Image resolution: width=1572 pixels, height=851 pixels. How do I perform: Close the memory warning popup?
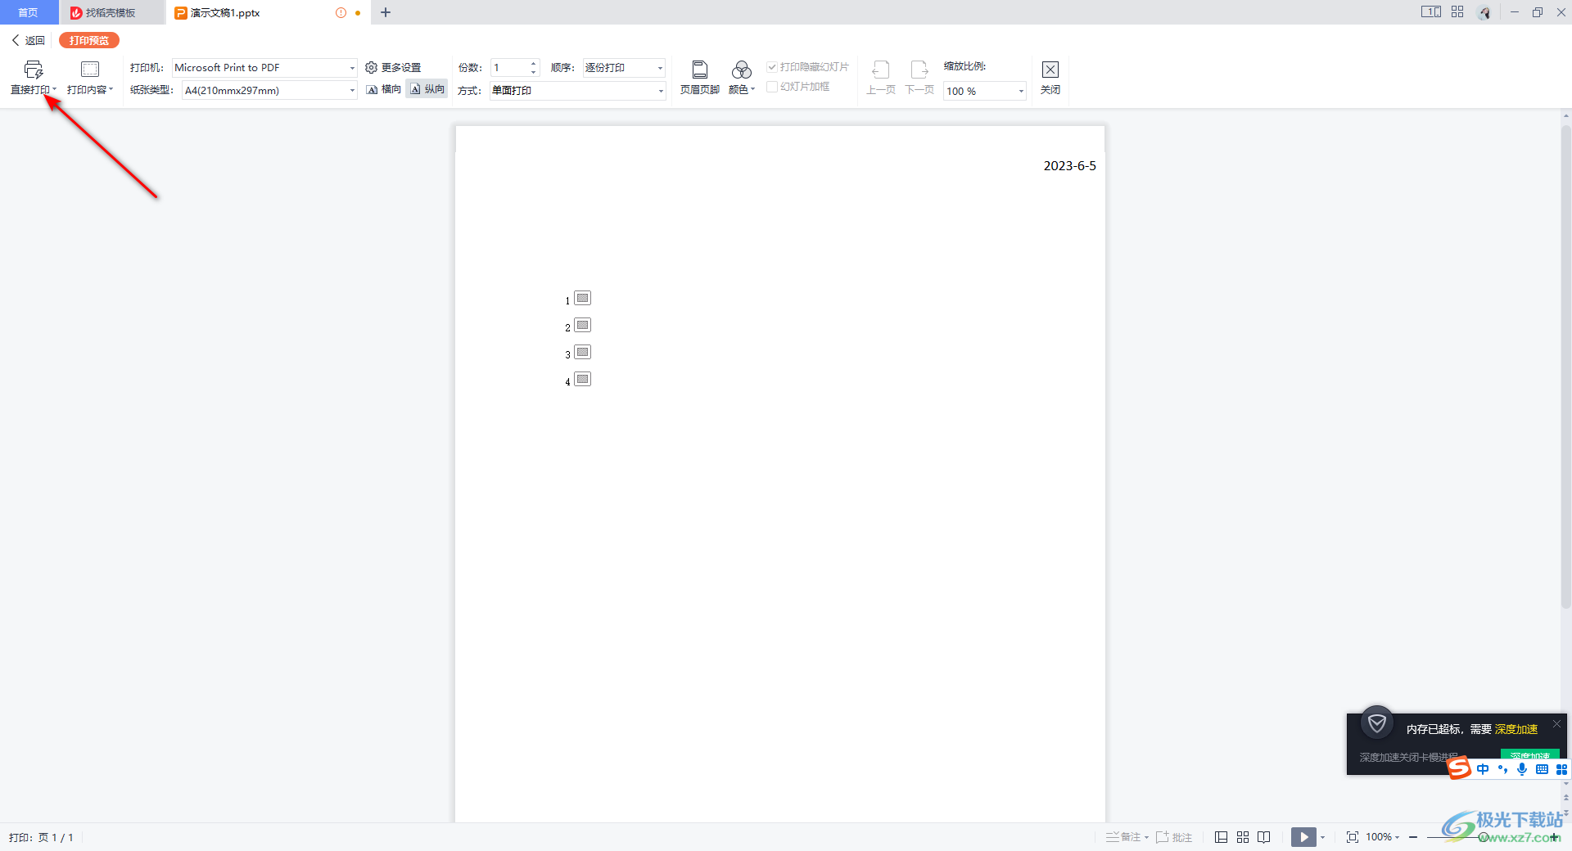pyautogui.click(x=1556, y=724)
